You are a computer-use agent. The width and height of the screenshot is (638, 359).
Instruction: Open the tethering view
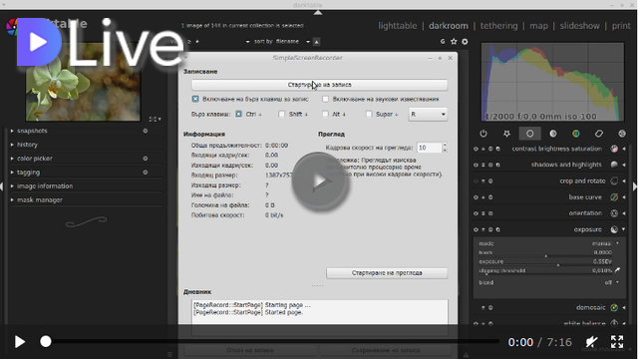pos(498,26)
